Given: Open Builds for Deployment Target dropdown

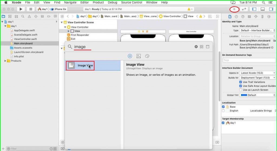Looking at the screenshot, I should pyautogui.click(x=258, y=78).
